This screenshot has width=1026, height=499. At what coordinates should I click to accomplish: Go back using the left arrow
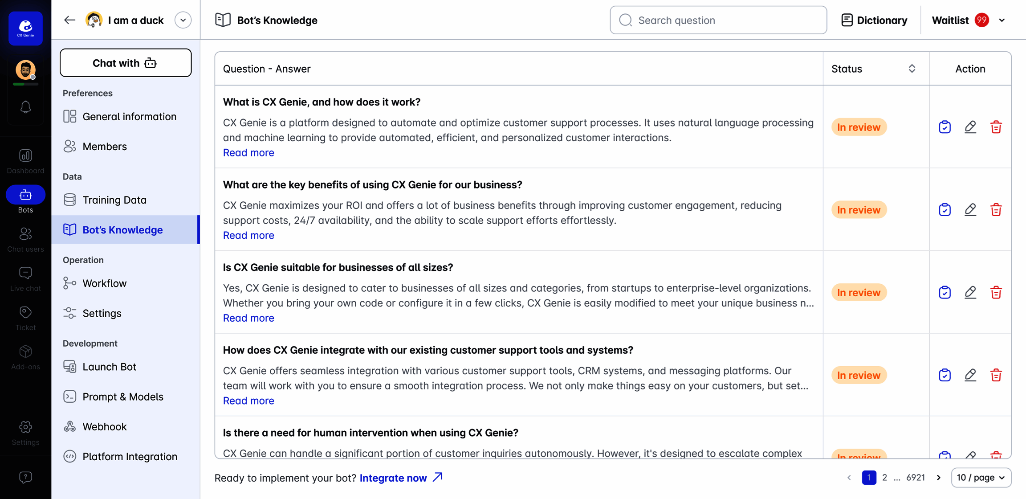[69, 20]
